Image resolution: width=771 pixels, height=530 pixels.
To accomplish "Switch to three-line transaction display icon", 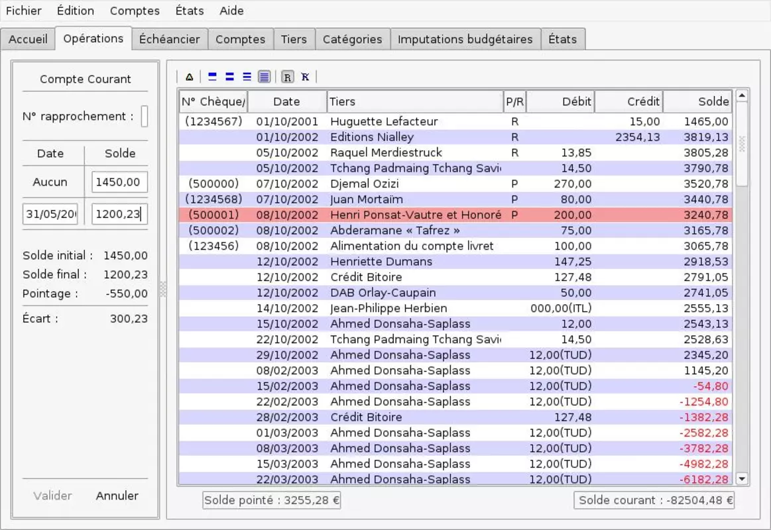I will (x=247, y=77).
